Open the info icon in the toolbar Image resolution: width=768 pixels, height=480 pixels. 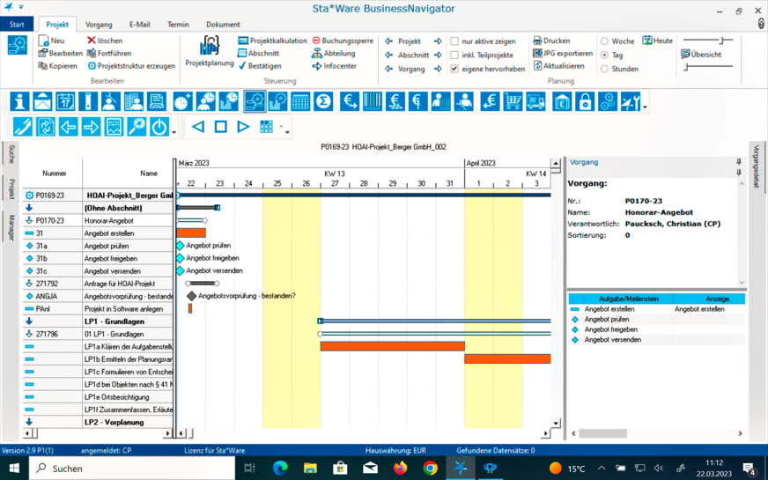[19, 102]
